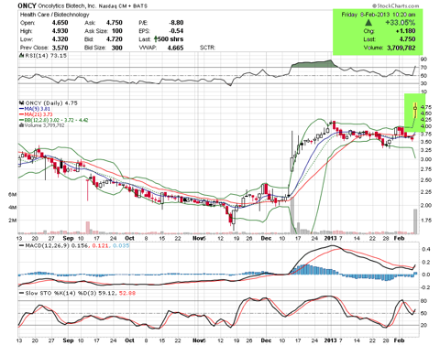This screenshot has width=440, height=345.
Task: Click the 4.75 price axis label
Action: [x=426, y=107]
